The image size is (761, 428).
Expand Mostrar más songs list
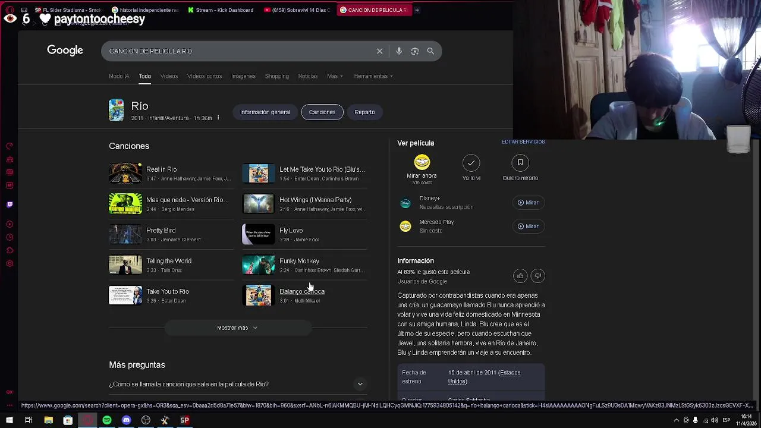click(x=238, y=328)
